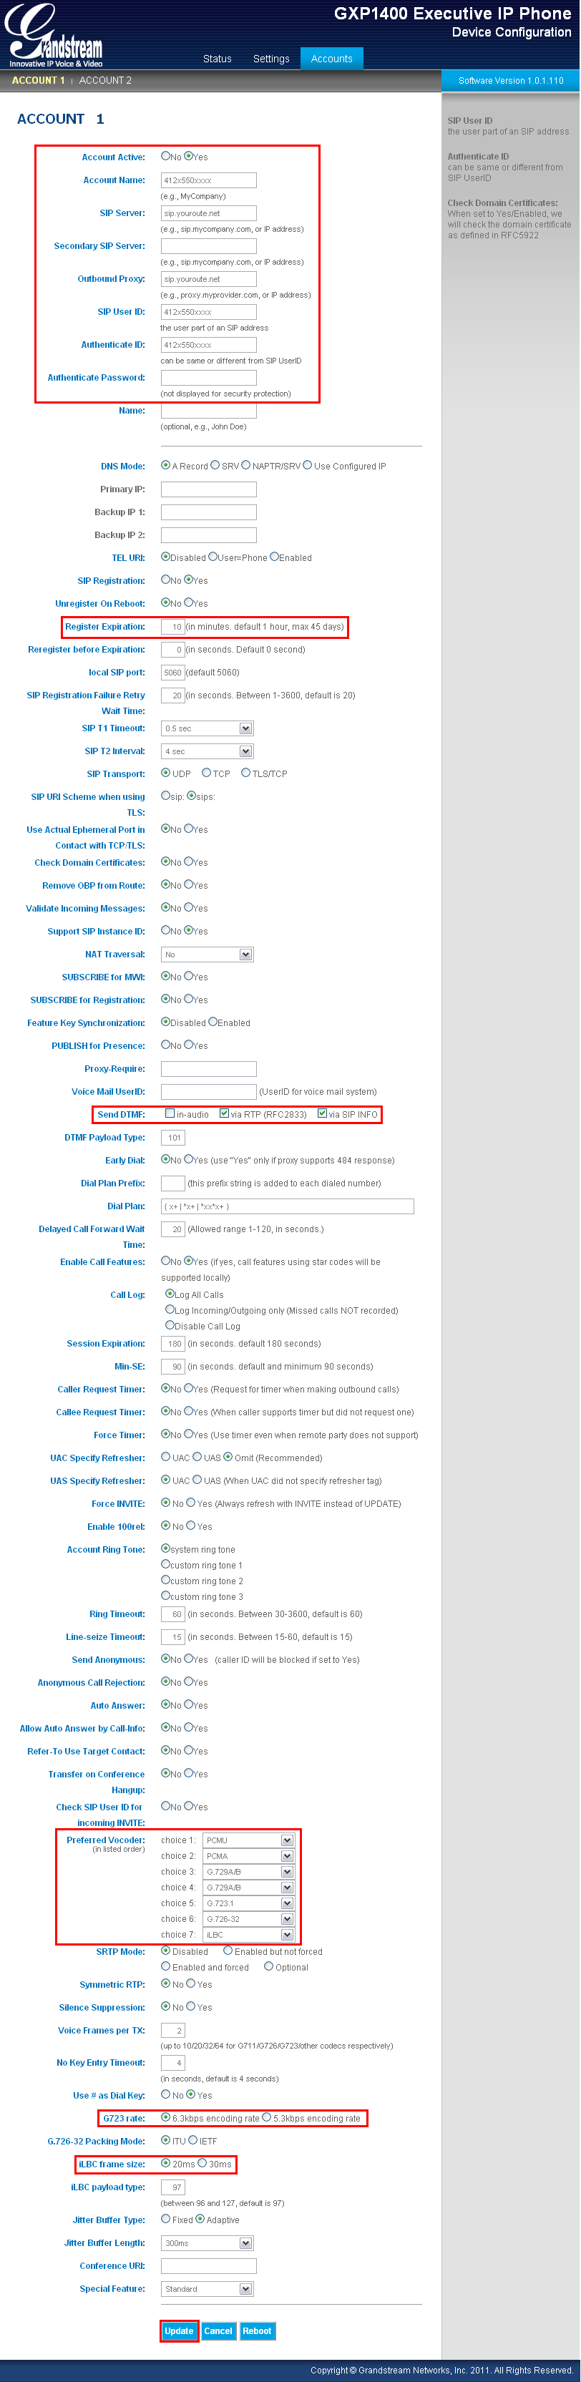Click the local SIP port field

pos(173,673)
